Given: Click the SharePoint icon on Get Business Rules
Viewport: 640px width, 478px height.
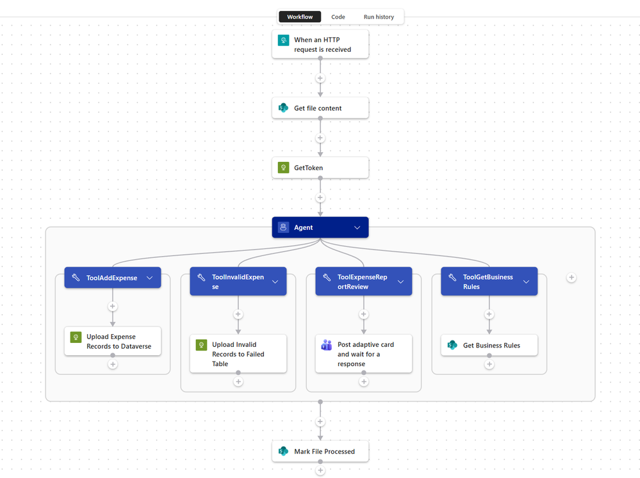Looking at the screenshot, I should click(452, 345).
